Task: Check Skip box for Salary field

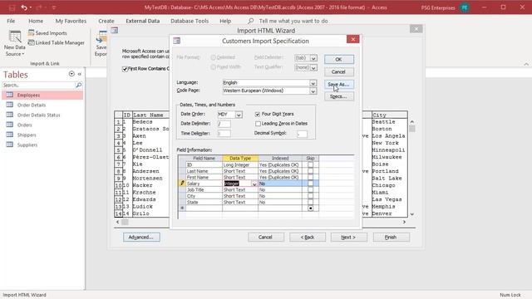Action: (x=310, y=184)
